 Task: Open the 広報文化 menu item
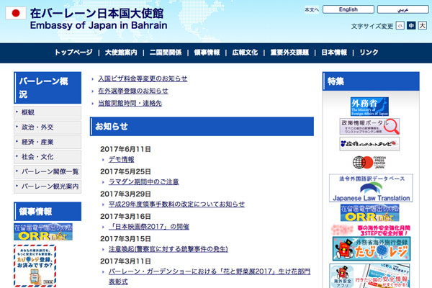click(x=245, y=53)
